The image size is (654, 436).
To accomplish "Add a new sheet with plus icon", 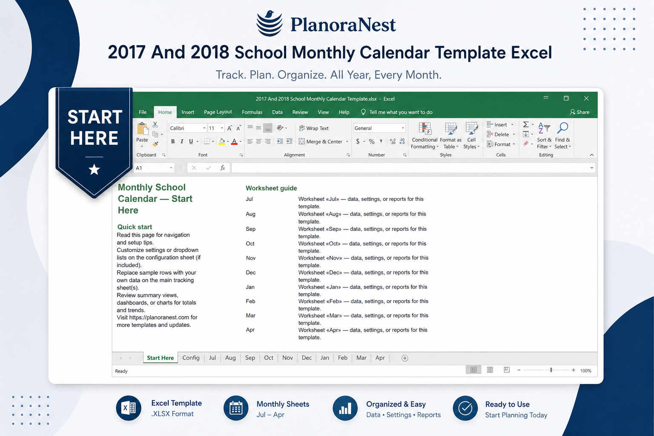I will 405,358.
